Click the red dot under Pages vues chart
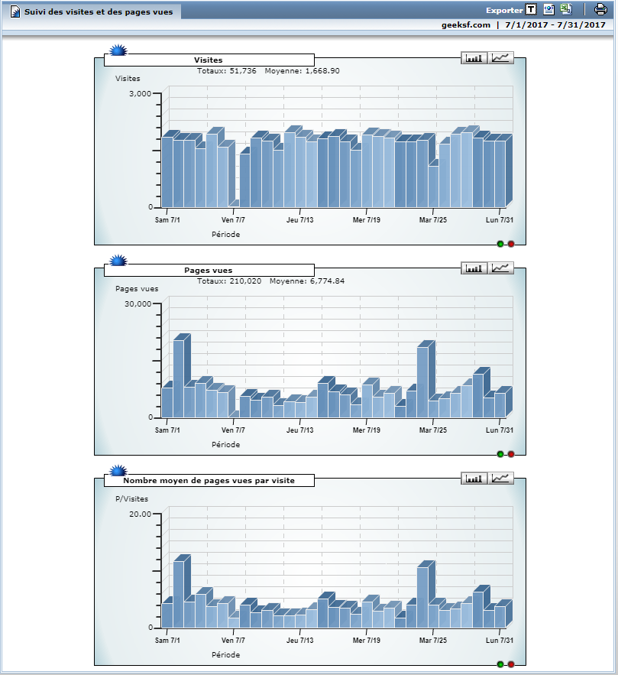Screen dimensions: 618x675 point(511,454)
